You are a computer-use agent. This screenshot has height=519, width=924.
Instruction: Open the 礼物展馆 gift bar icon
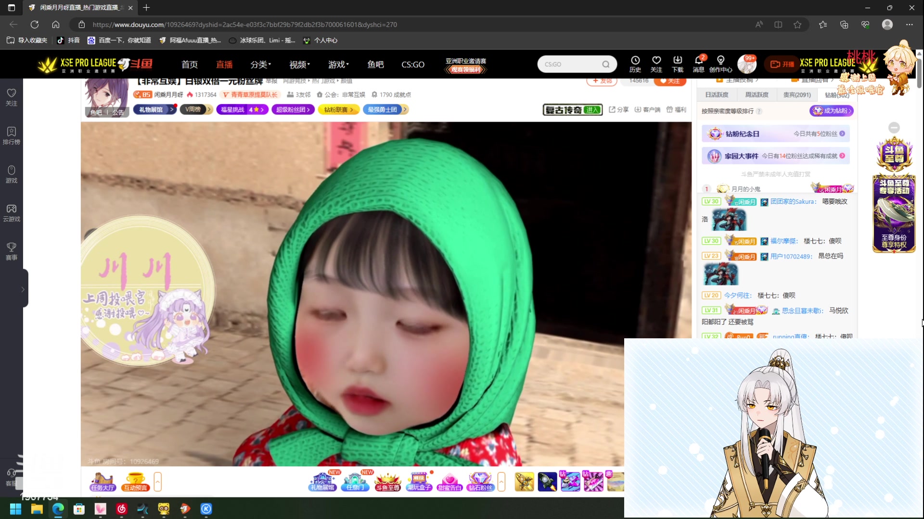pos(322,482)
